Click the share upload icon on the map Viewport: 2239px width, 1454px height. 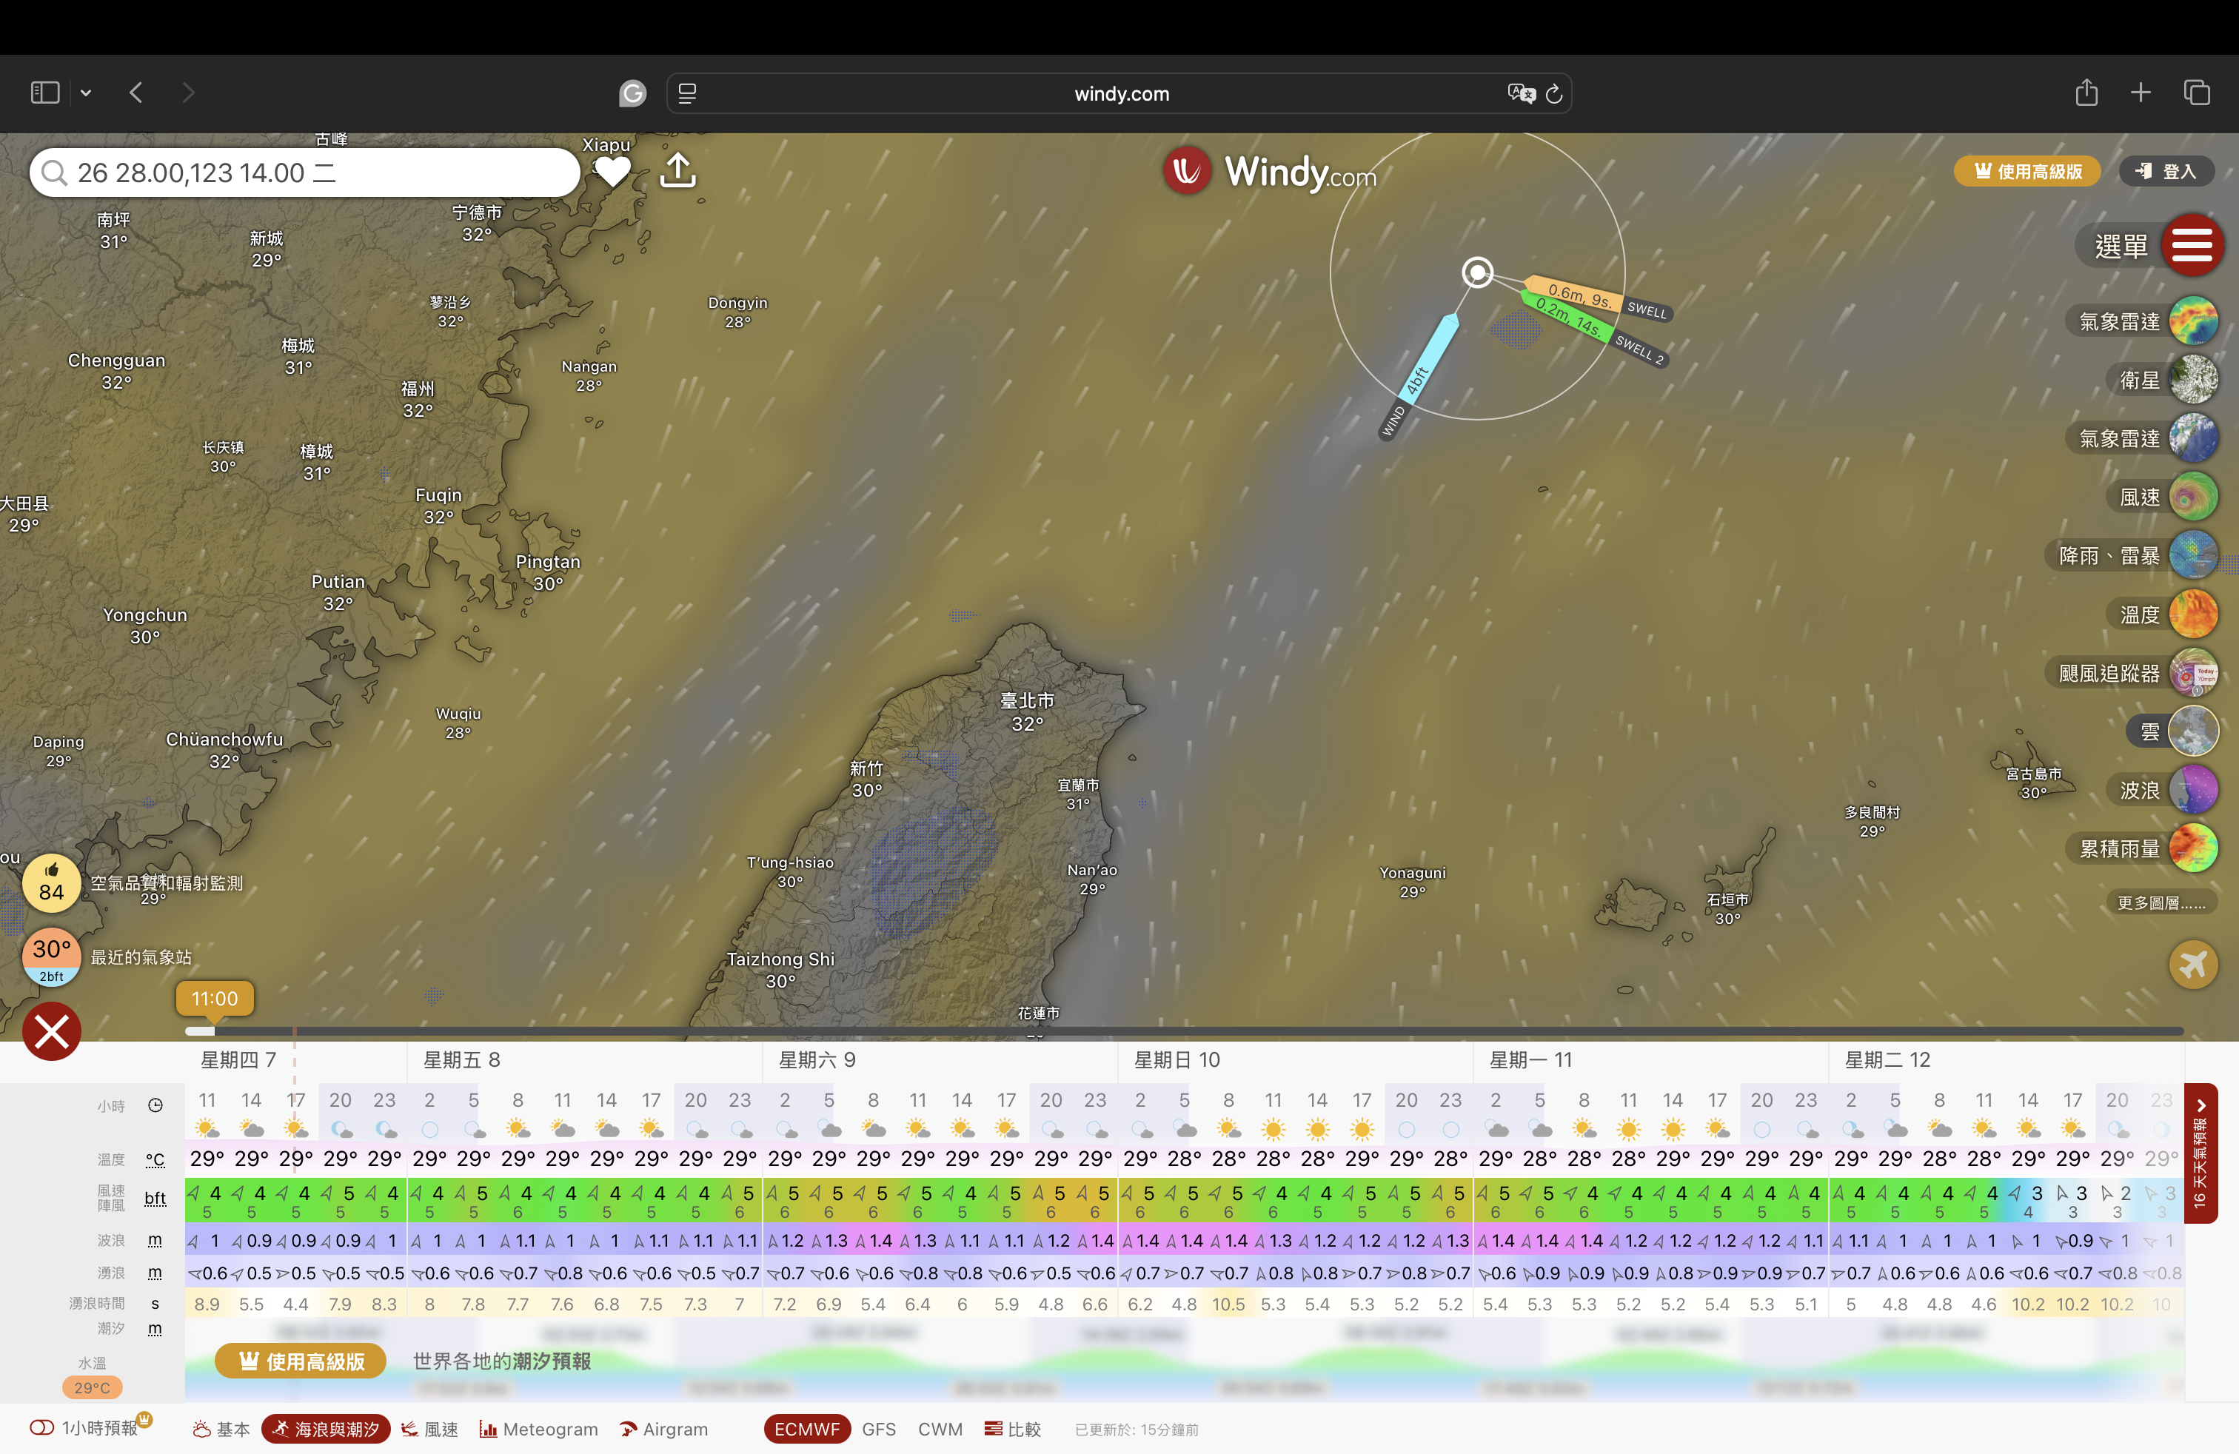[x=678, y=171]
